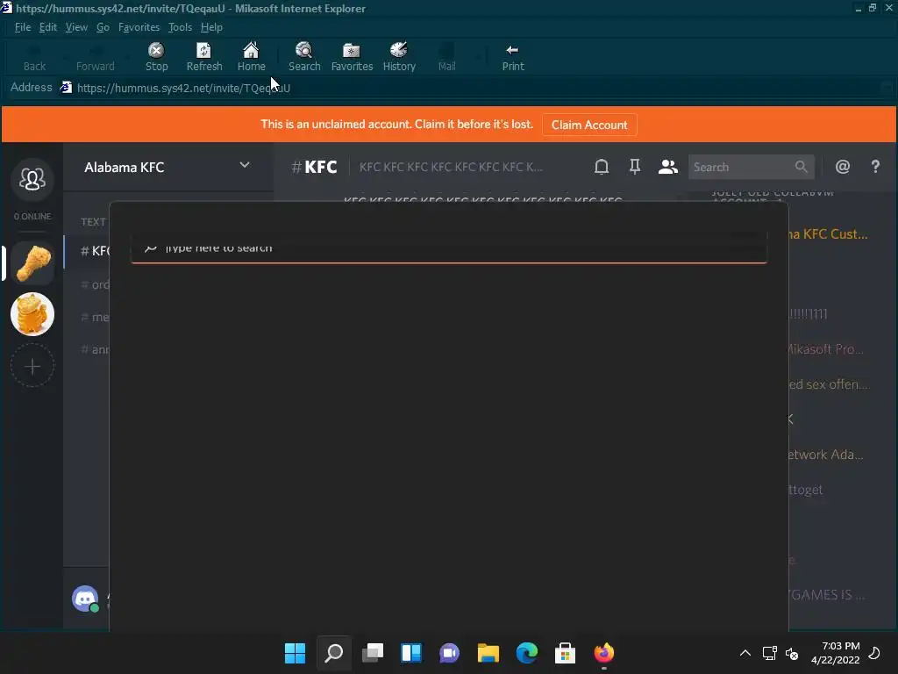
Task: Open the friends home icon in the sidebar
Action: (32, 179)
